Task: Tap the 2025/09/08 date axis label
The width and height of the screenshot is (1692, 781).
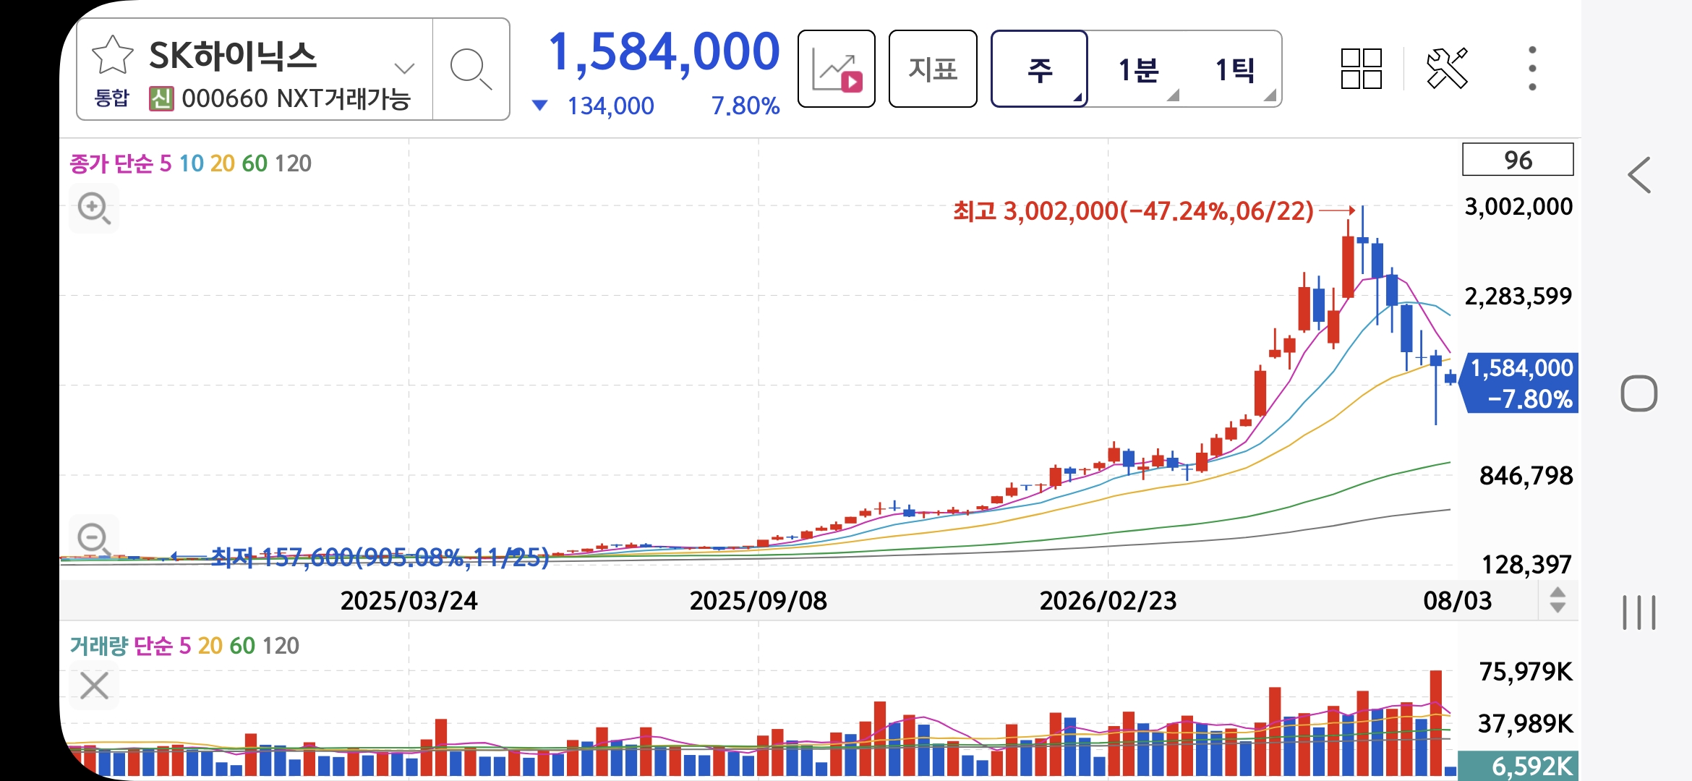Action: click(758, 600)
